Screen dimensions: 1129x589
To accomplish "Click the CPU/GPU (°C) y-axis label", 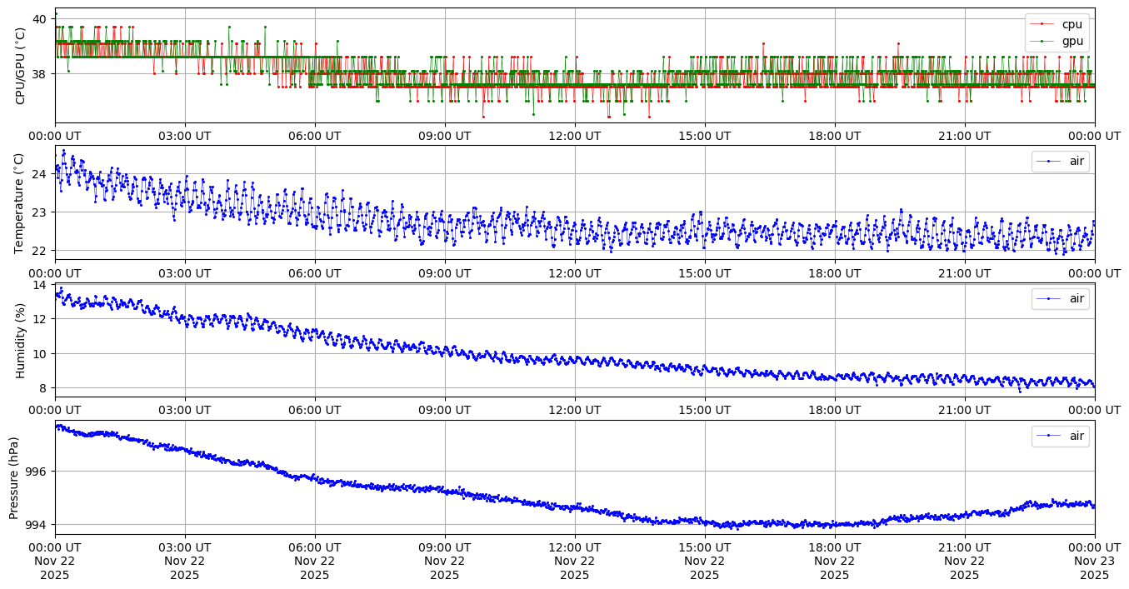I will [x=21, y=66].
